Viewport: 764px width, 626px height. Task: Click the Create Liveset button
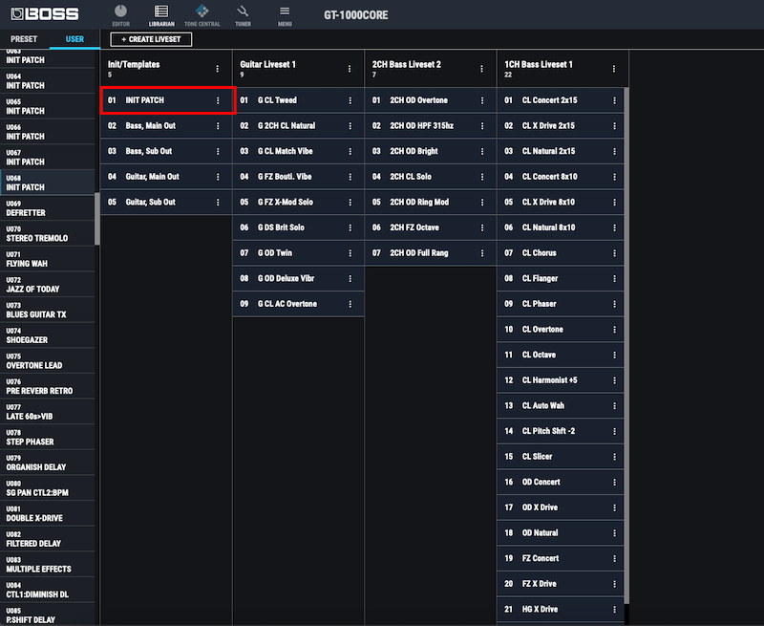coord(151,39)
